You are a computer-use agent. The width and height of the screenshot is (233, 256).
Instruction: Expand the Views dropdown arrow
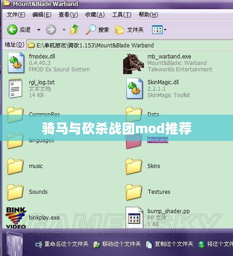[165, 30]
